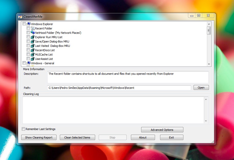This screenshot has width=234, height=160.
Task: Check the Windows - General group checkbox
Action: coord(24,63)
